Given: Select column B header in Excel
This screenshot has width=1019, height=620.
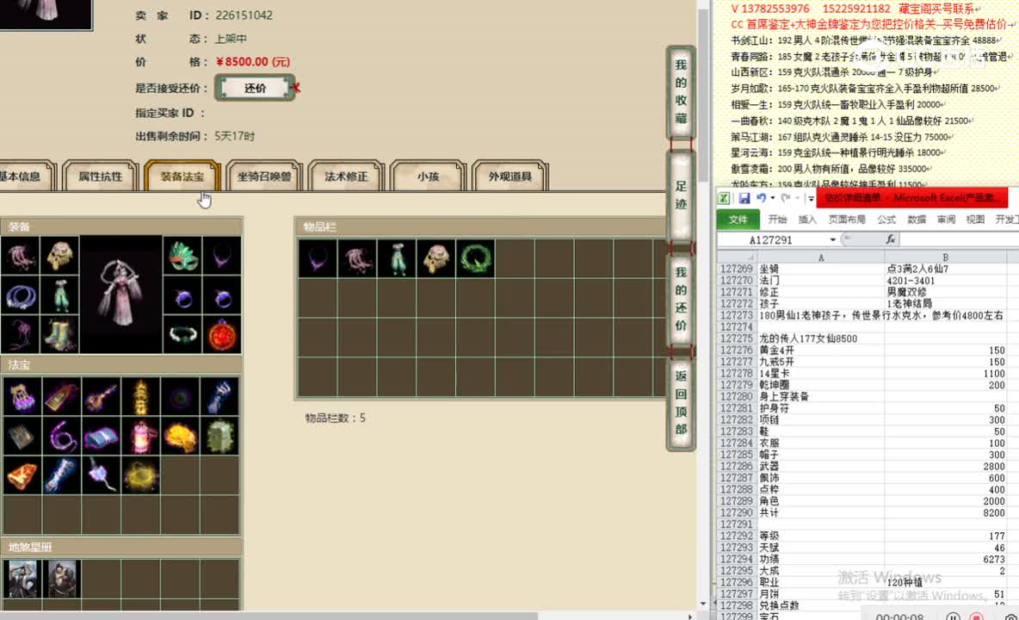Looking at the screenshot, I should (x=946, y=257).
